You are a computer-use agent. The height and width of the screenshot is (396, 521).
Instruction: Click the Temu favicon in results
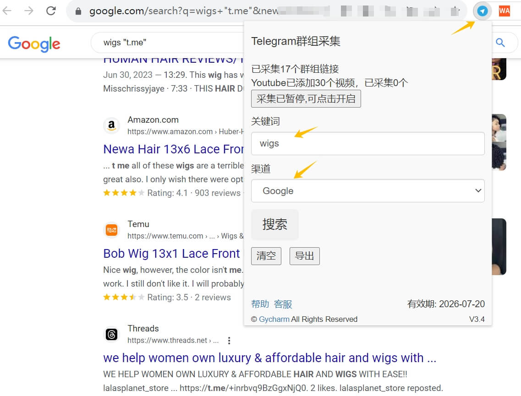point(112,230)
